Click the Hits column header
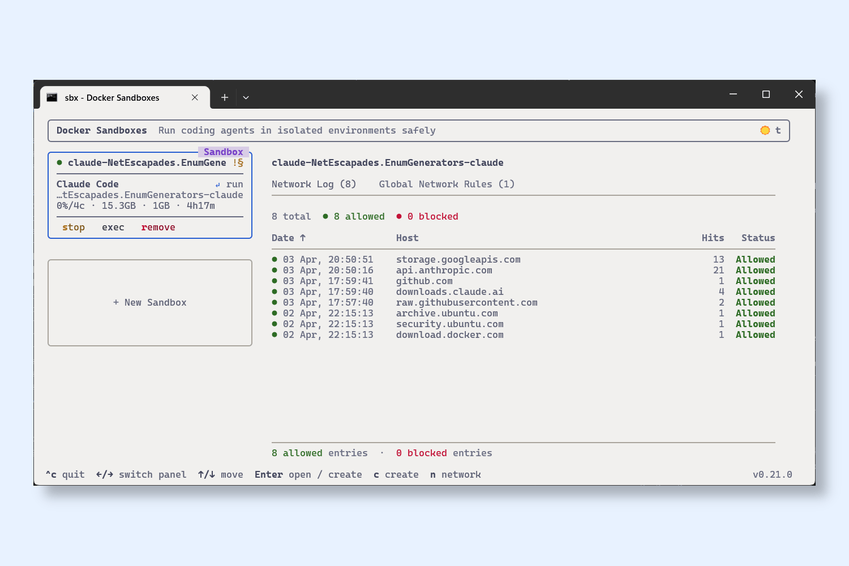849x566 pixels. click(x=713, y=238)
